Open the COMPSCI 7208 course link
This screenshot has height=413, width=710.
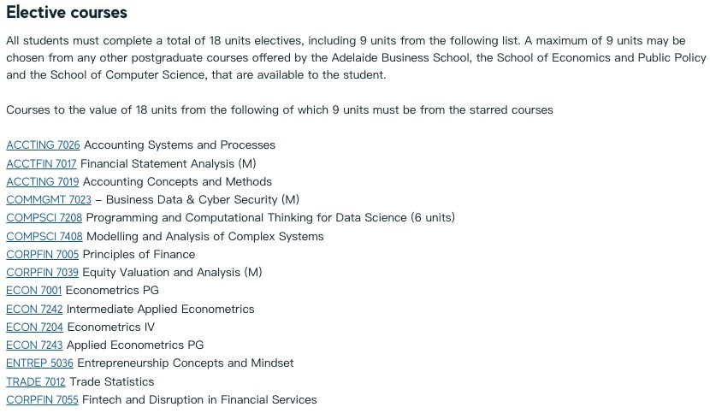coord(44,218)
